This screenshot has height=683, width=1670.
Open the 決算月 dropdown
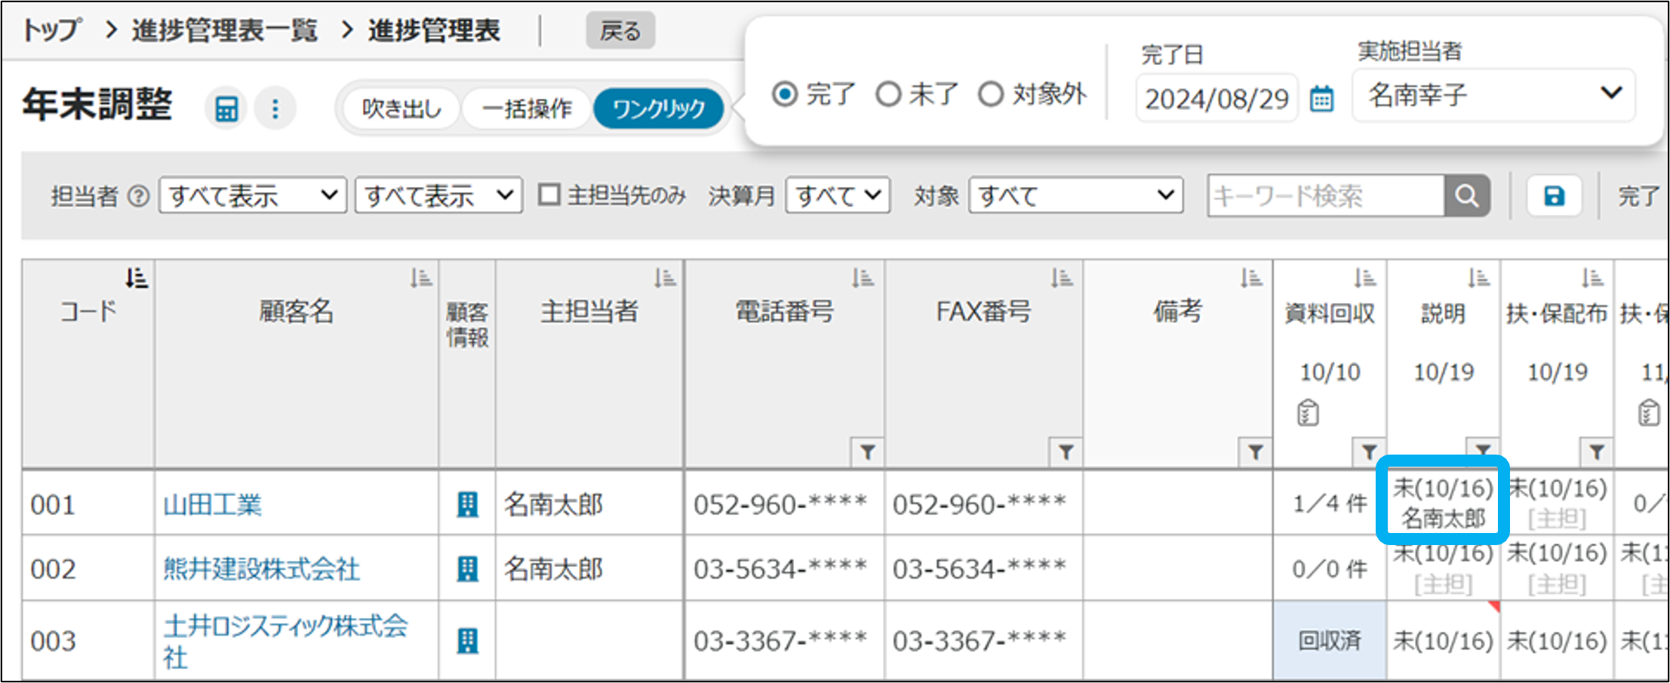pos(838,196)
